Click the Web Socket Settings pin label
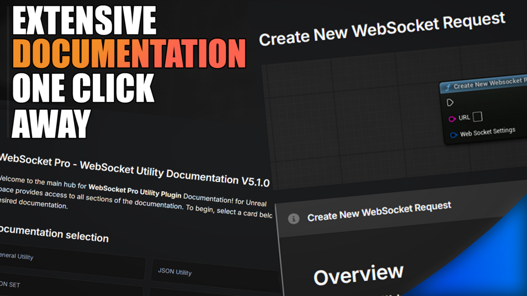Viewport: 527px width, 296px height. point(487,132)
